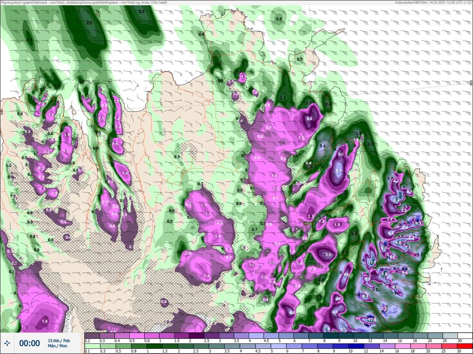The image size is (473, 354).
Task: Select the bright pink 0.5 mm snow legend swatch
Action: click(137, 336)
